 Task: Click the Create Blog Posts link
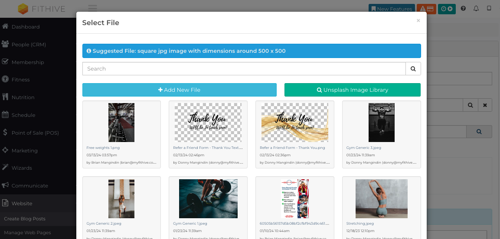(x=25, y=219)
